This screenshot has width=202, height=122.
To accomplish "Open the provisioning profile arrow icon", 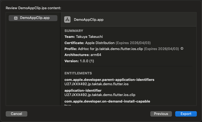I will point(182,48).
